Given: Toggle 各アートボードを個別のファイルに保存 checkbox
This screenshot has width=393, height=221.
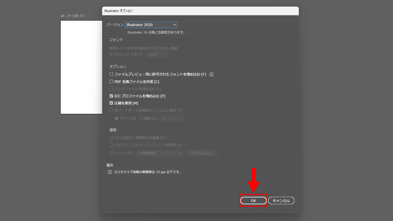Looking at the screenshot, I should pos(111,110).
